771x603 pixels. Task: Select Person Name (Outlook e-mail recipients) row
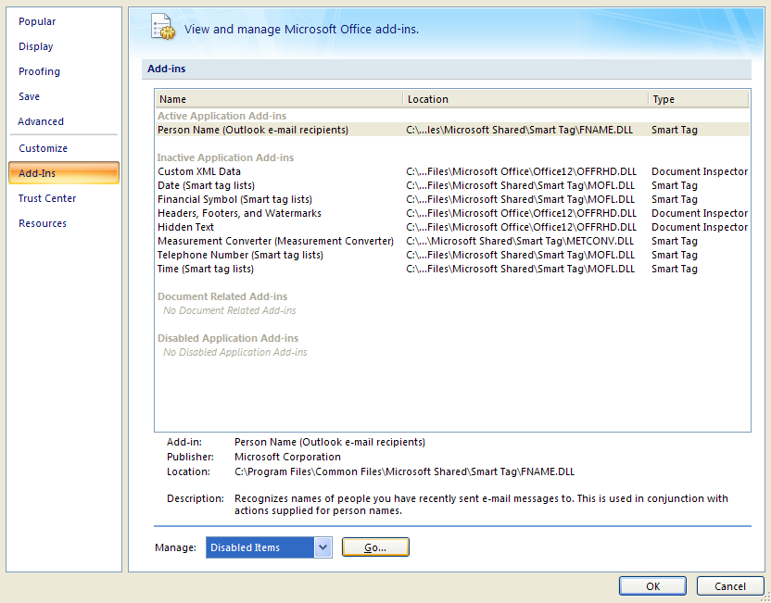(452, 130)
